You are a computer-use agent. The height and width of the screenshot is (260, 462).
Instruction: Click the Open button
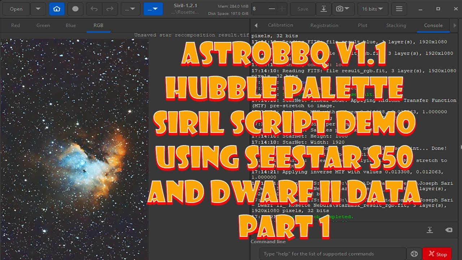16,9
